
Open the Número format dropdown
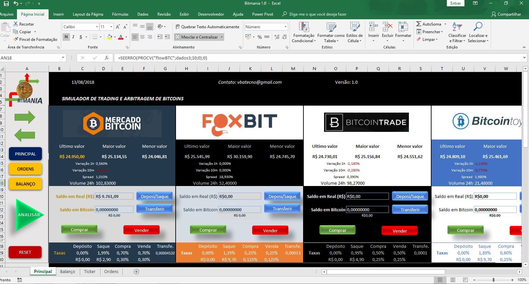[x=285, y=27]
